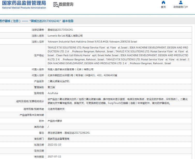195x159 pixels.
Task: Click the 基本信息 page title
Action: [68, 21]
